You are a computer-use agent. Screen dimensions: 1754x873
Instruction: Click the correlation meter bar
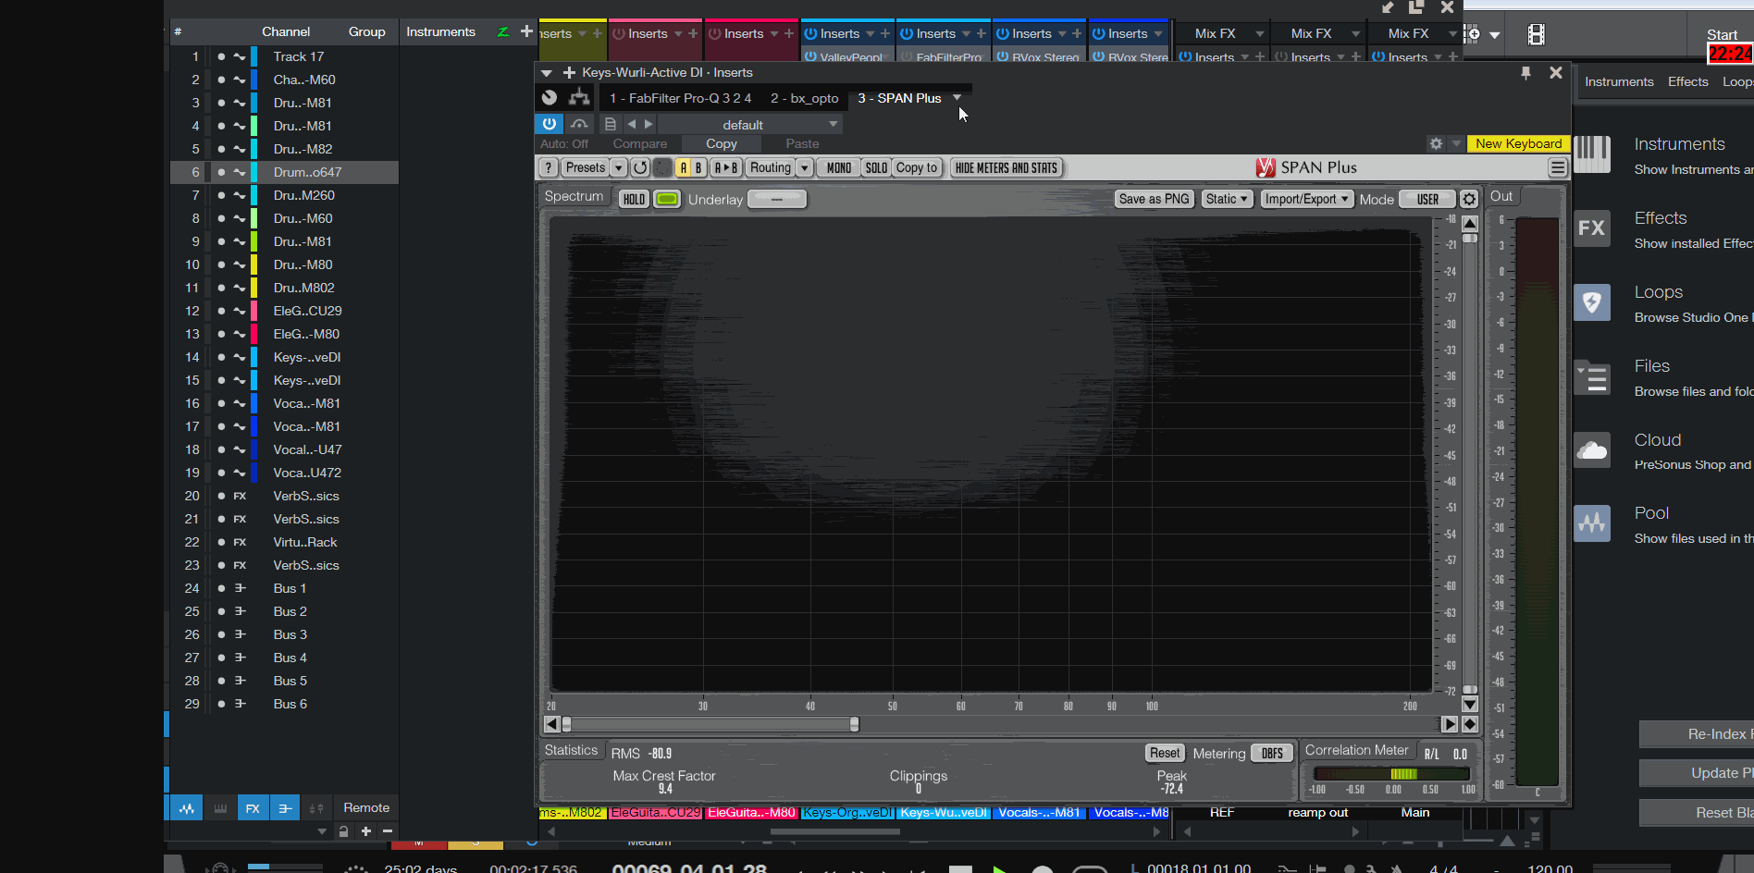coord(1391,774)
